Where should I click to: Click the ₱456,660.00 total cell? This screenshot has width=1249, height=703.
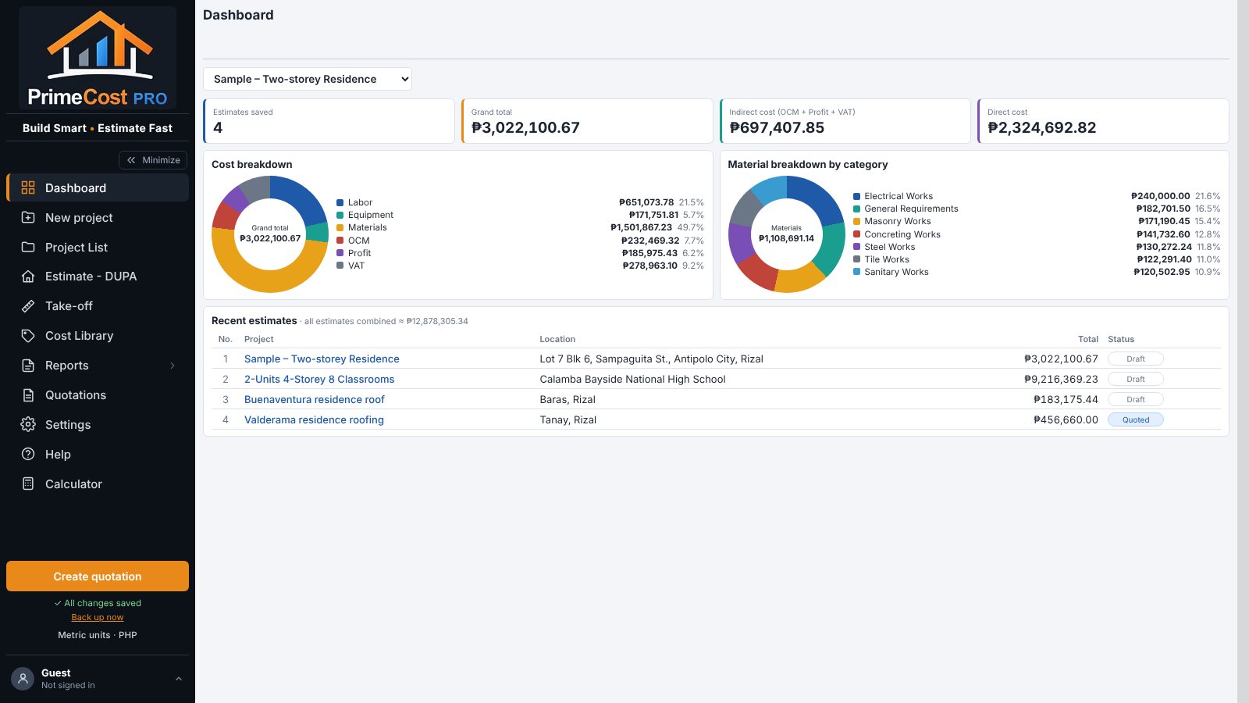click(1066, 419)
